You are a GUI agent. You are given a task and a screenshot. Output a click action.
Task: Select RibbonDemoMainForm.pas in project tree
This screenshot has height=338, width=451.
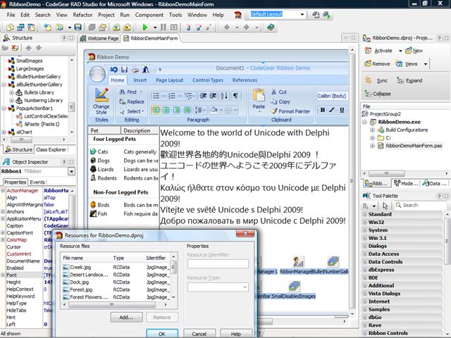coord(414,146)
